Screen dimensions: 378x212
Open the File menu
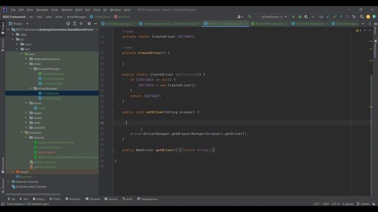[x=13, y=10]
